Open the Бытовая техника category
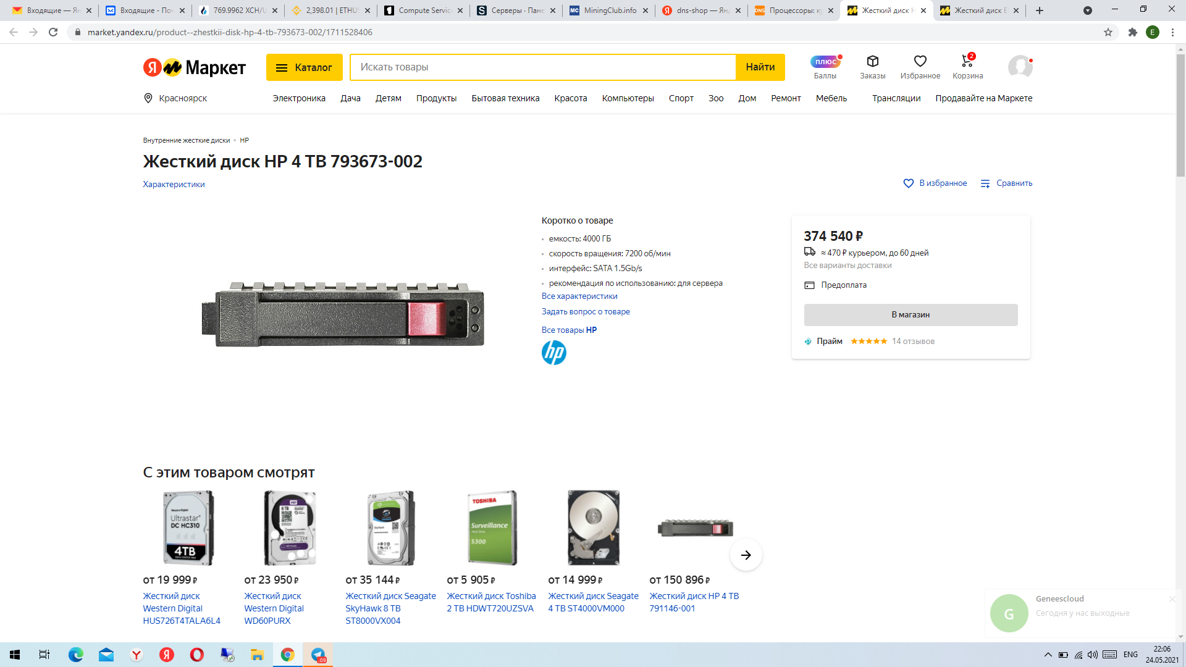 pyautogui.click(x=505, y=98)
